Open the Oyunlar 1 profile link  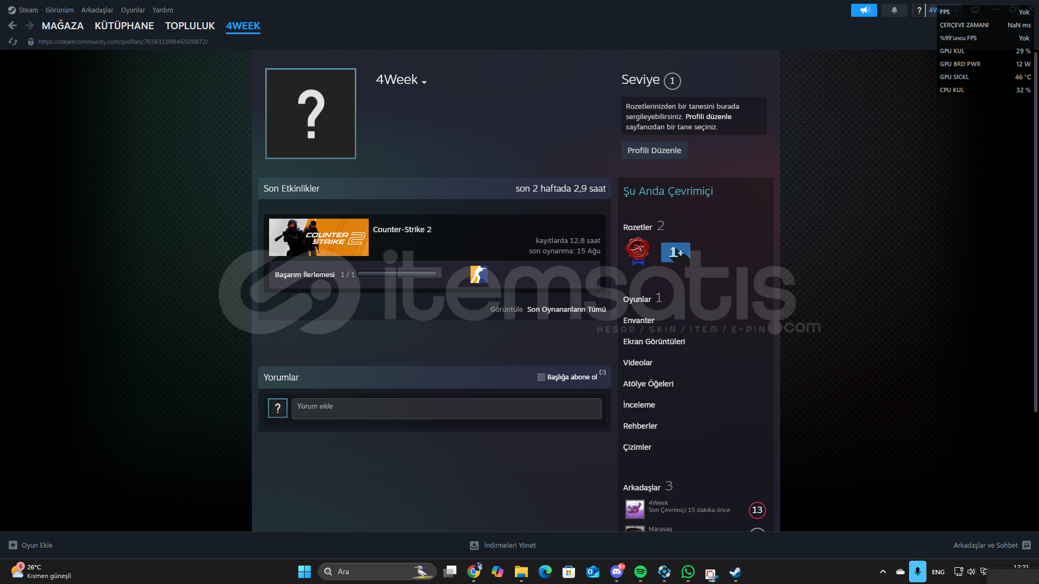(642, 298)
